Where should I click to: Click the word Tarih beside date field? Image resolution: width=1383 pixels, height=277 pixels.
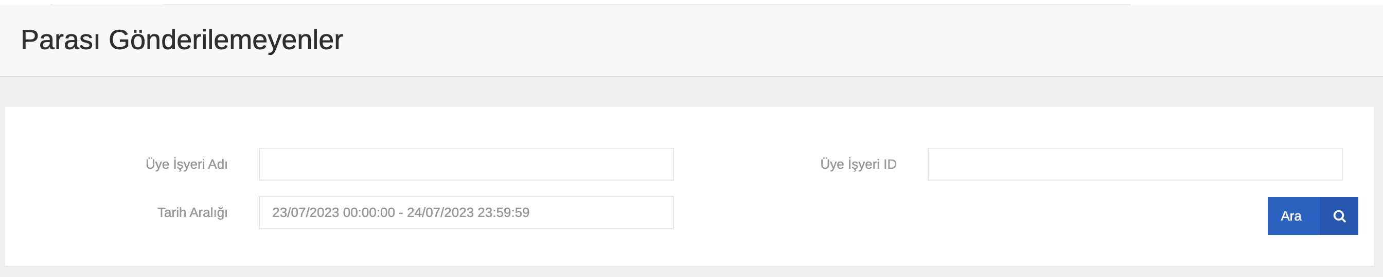[171, 213]
